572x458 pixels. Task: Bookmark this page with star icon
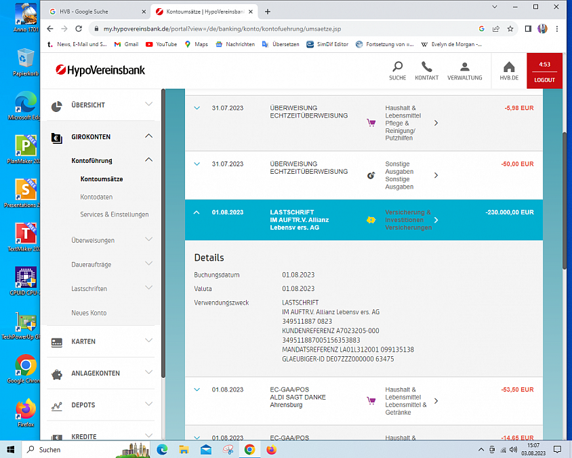tap(510, 29)
